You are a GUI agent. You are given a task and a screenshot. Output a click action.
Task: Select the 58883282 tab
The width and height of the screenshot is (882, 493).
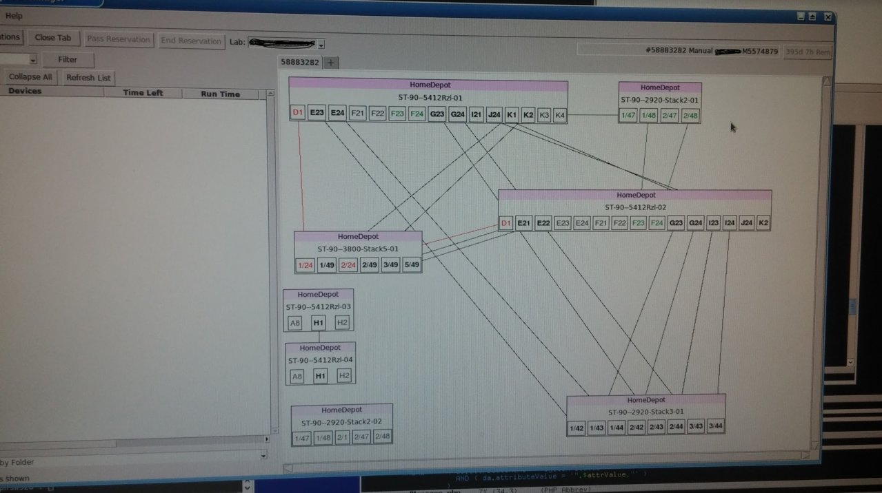click(x=299, y=62)
